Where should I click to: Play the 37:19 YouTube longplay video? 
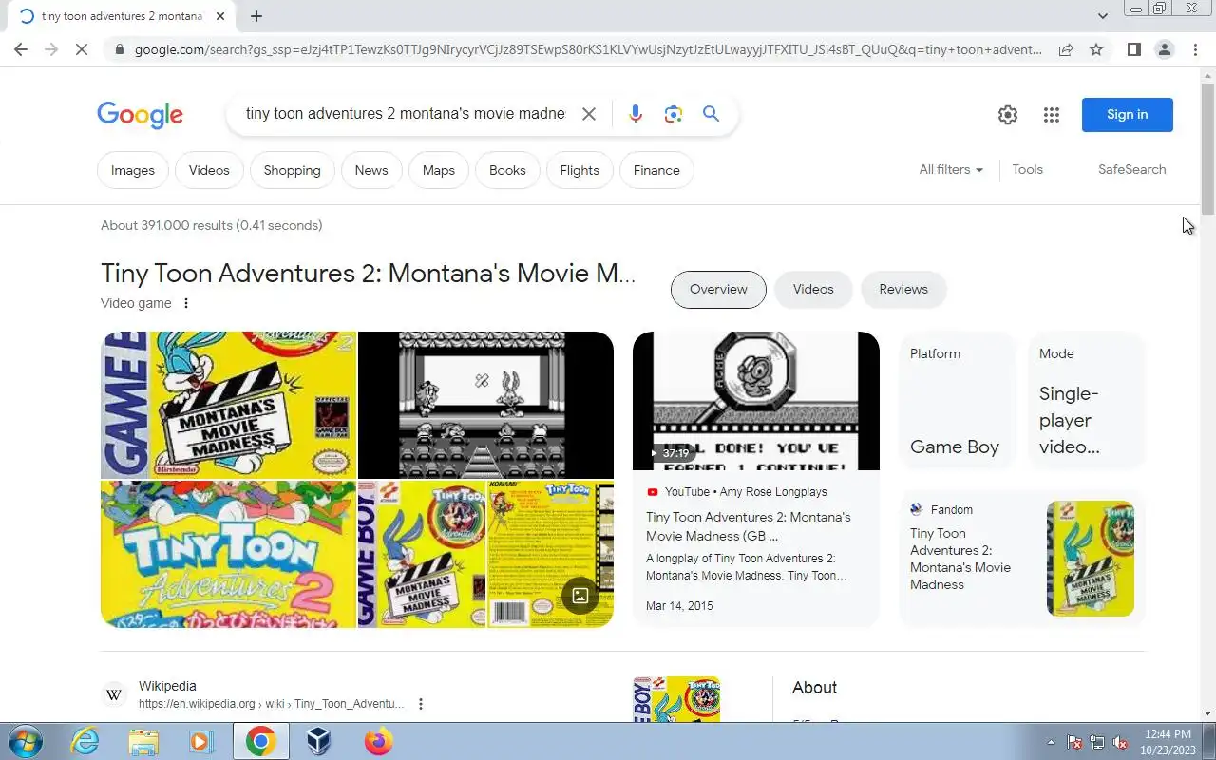click(x=756, y=401)
